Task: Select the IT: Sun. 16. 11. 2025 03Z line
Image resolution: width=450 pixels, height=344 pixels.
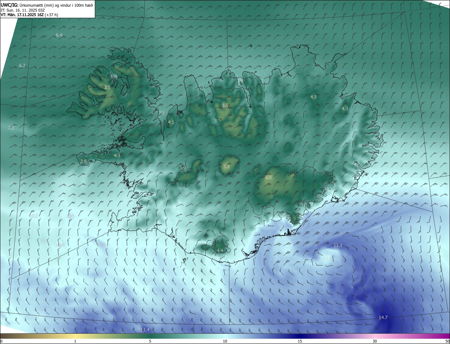Action: [22, 10]
